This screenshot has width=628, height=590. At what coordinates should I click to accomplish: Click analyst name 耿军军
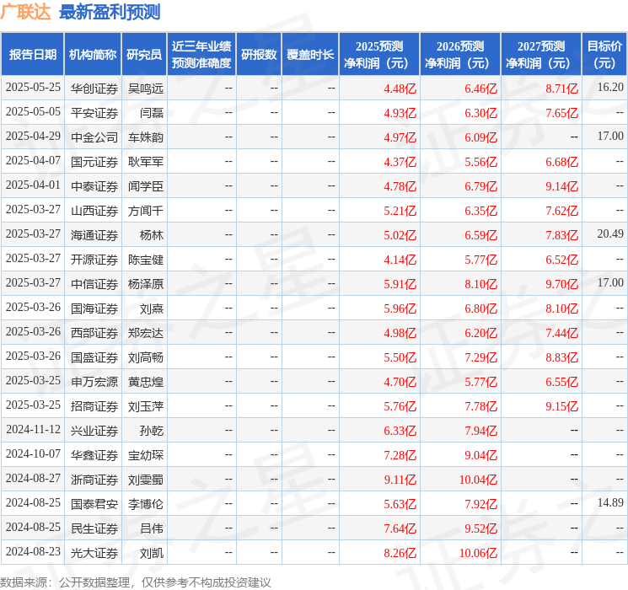point(145,162)
